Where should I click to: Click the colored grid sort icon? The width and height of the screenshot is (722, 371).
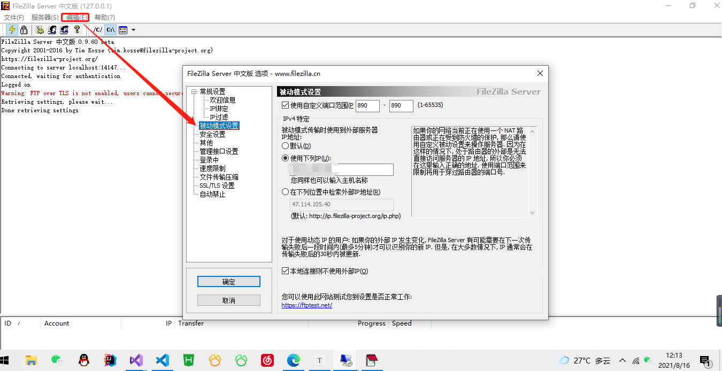pyautogui.click(x=123, y=30)
